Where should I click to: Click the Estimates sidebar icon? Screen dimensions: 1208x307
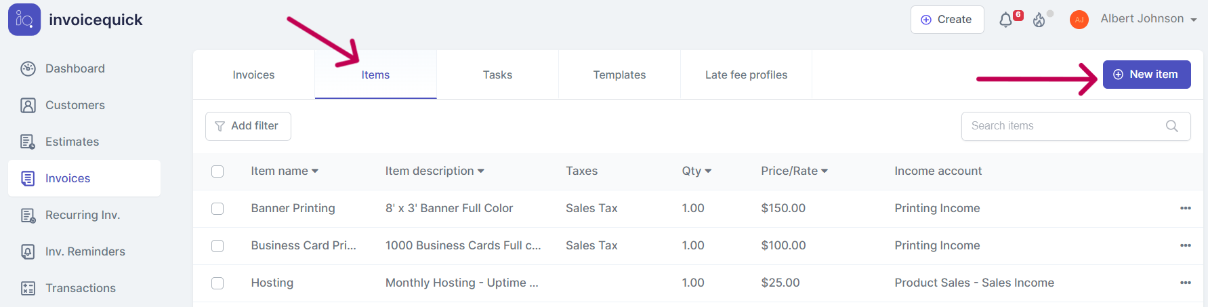tap(28, 142)
